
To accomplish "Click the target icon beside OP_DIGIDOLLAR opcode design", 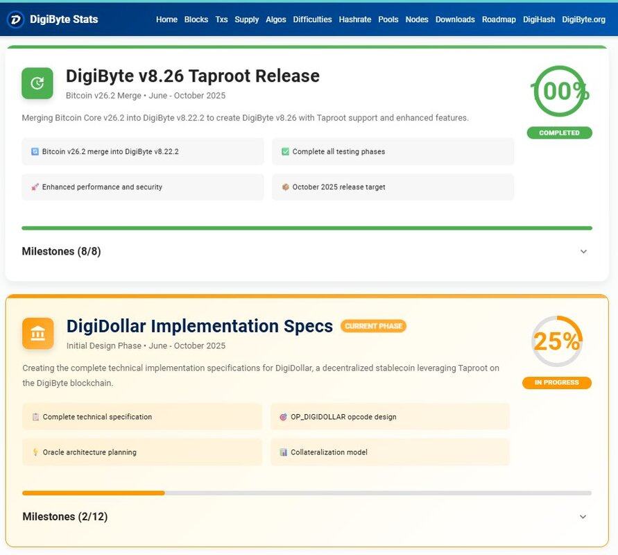I will point(284,417).
